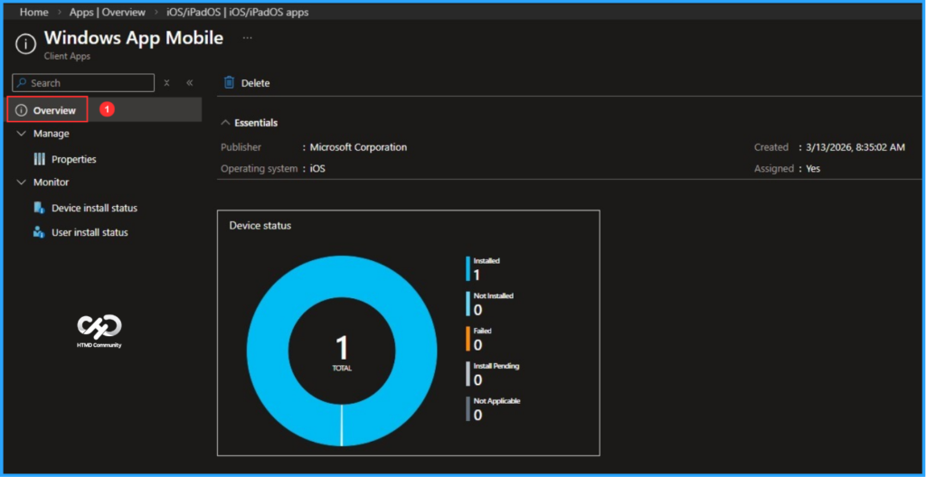This screenshot has height=477, width=926.
Task: Collapse the Monitor section chevron
Action: [22, 182]
